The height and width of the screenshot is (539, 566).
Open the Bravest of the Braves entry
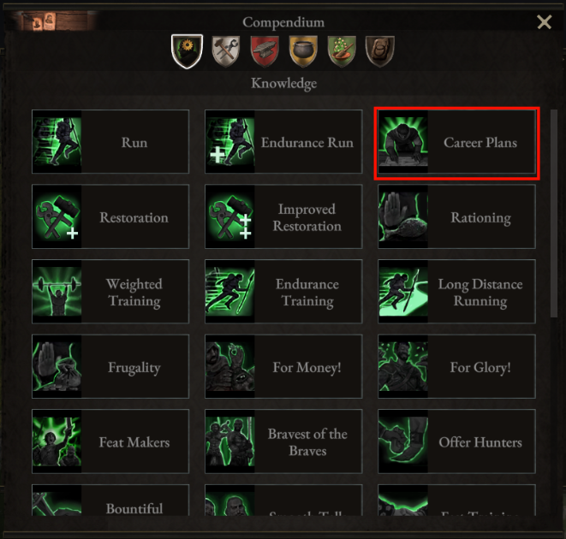(x=283, y=442)
